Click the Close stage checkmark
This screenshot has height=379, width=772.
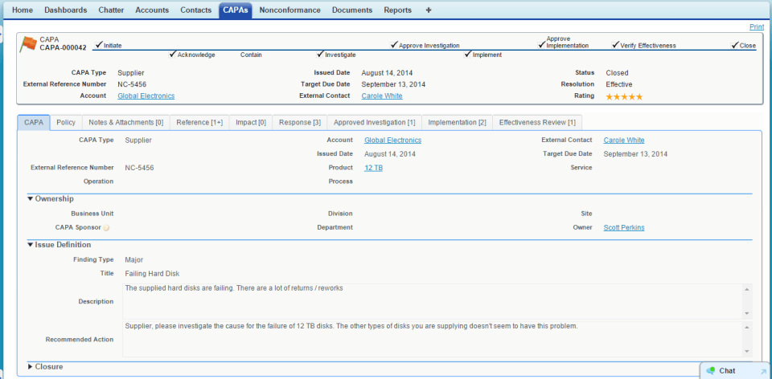tap(734, 45)
